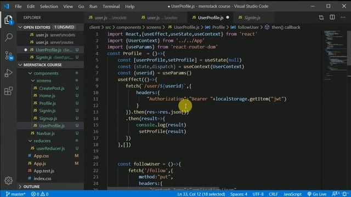Click the VS Code logo icon
This screenshot has height=197, width=351.
(7, 6)
